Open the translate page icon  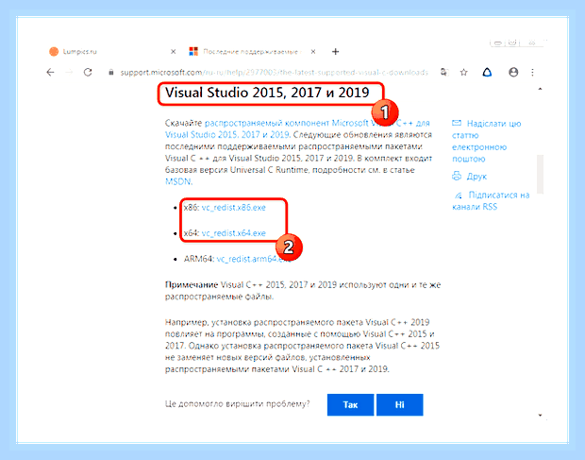443,72
